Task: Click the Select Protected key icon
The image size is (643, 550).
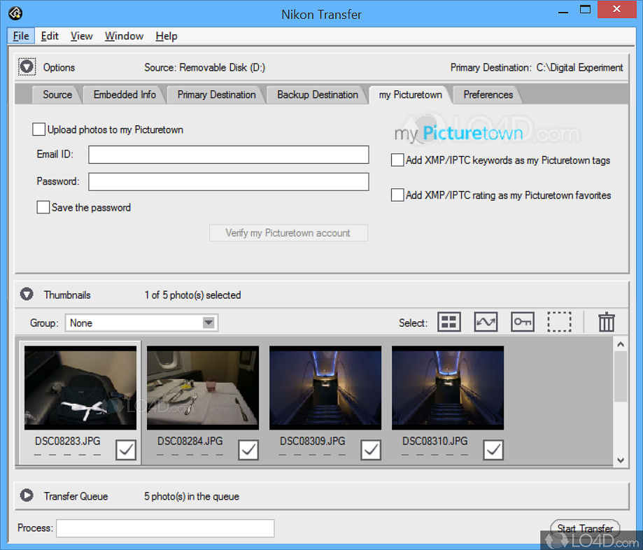Action: (x=523, y=322)
